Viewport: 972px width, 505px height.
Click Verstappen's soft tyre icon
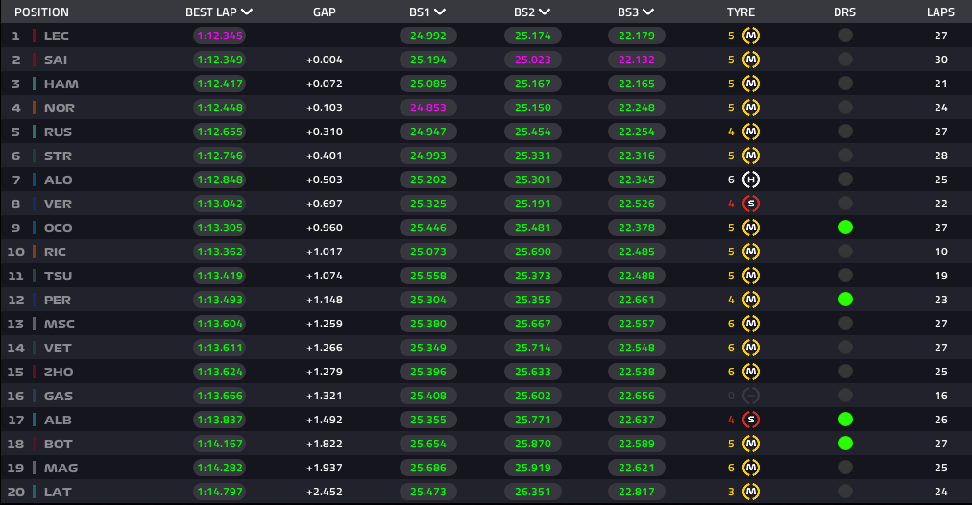click(x=751, y=204)
